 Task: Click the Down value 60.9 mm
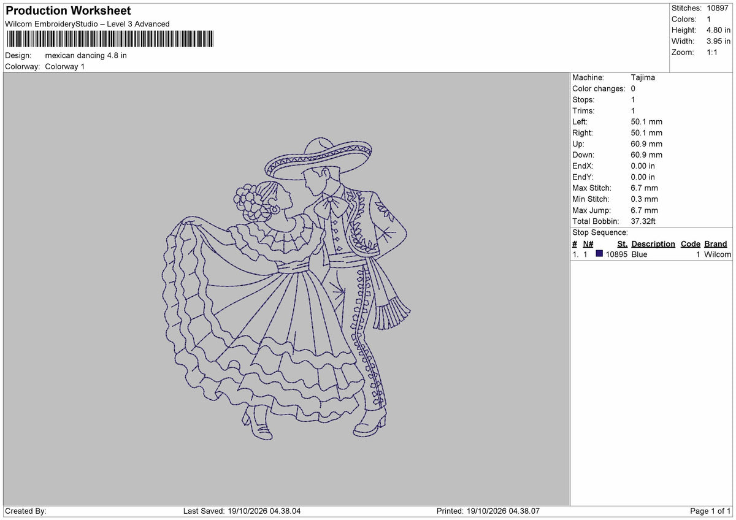pos(646,155)
